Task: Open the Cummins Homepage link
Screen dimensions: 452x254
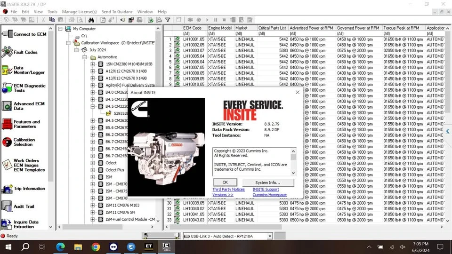Action: click(x=269, y=195)
